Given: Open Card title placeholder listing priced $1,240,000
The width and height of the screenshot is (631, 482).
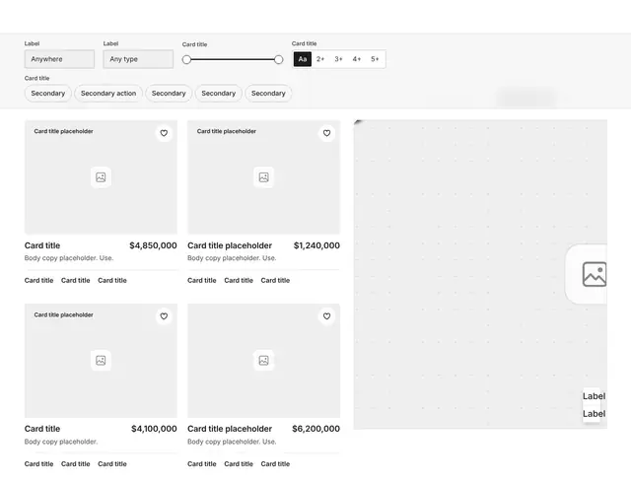Looking at the screenshot, I should coord(230,245).
